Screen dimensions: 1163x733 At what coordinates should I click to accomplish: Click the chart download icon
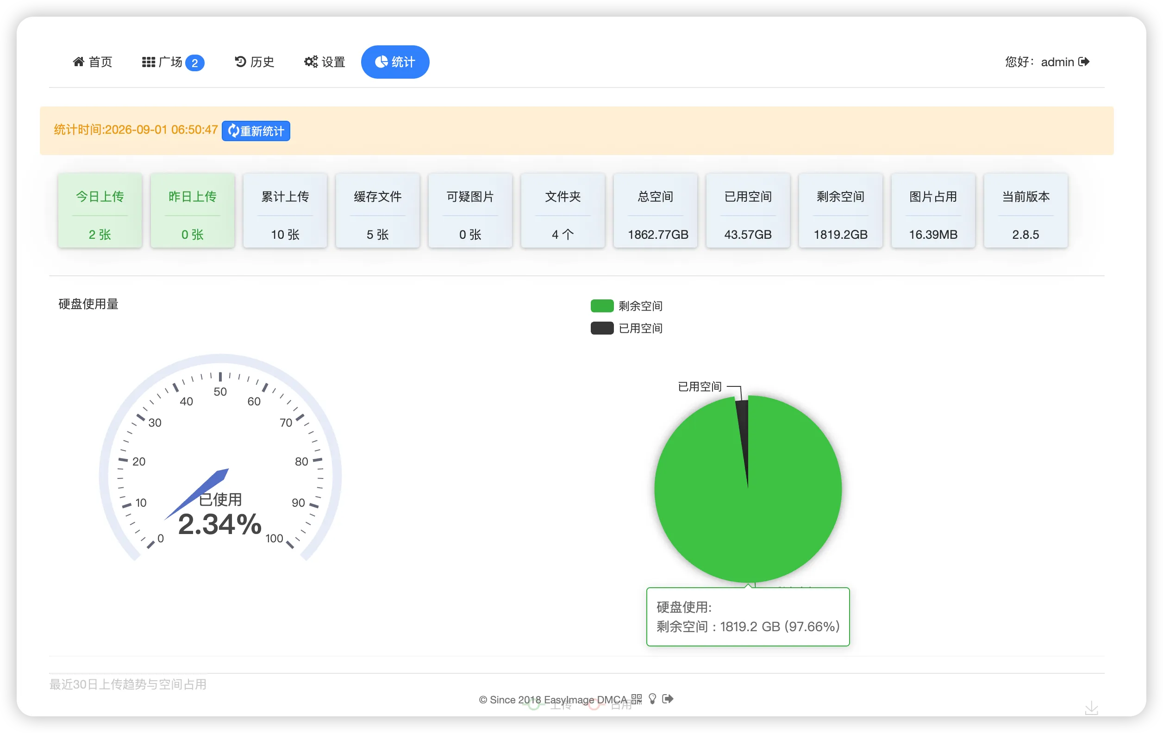pos(1092,708)
